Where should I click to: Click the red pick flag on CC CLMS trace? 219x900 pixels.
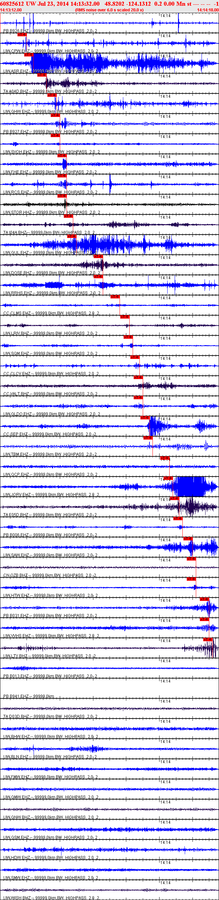(115, 297)
